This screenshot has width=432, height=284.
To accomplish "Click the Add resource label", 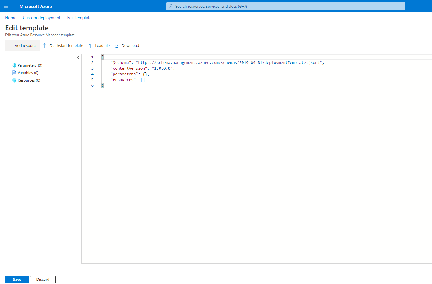I will coord(26,45).
